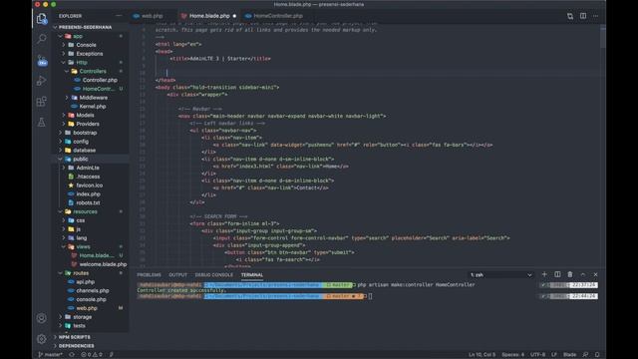Open the Explorer view in activity bar
Viewport: 638px width, 359px height.
pos(42,18)
